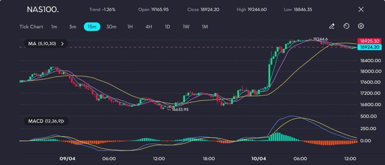
Task: Close the NAS100 chart panel
Action: pos(361,9)
